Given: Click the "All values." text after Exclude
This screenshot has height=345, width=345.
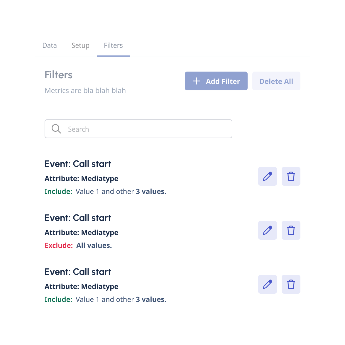Looking at the screenshot, I should 94,246.
